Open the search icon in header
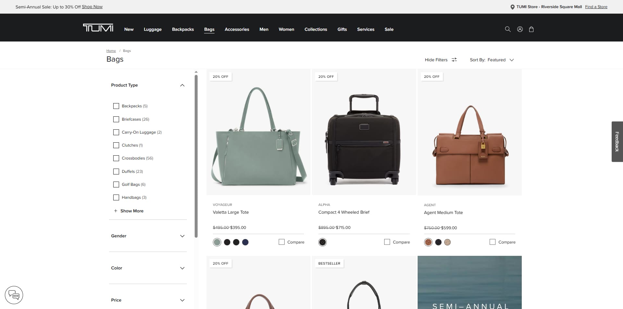The width and height of the screenshot is (623, 309). 508,29
